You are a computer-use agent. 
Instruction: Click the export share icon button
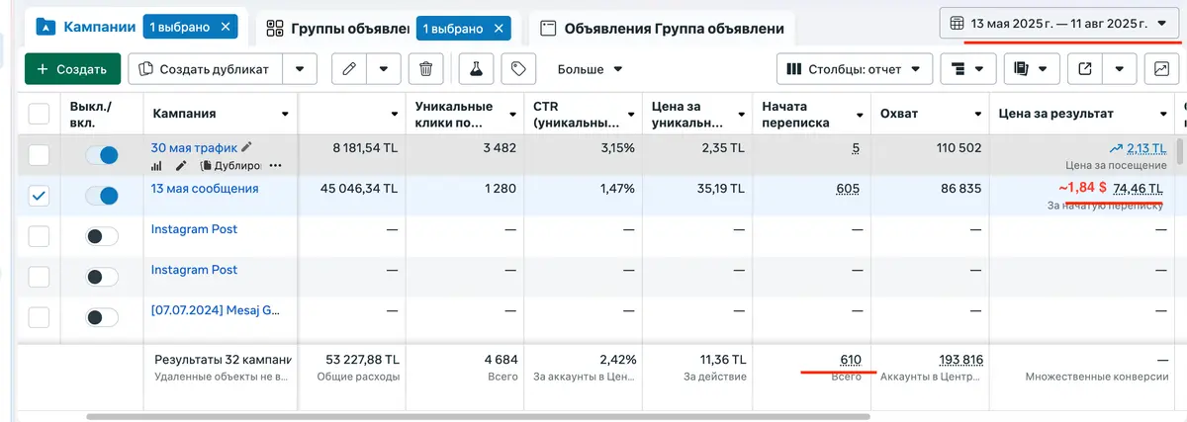(1085, 69)
